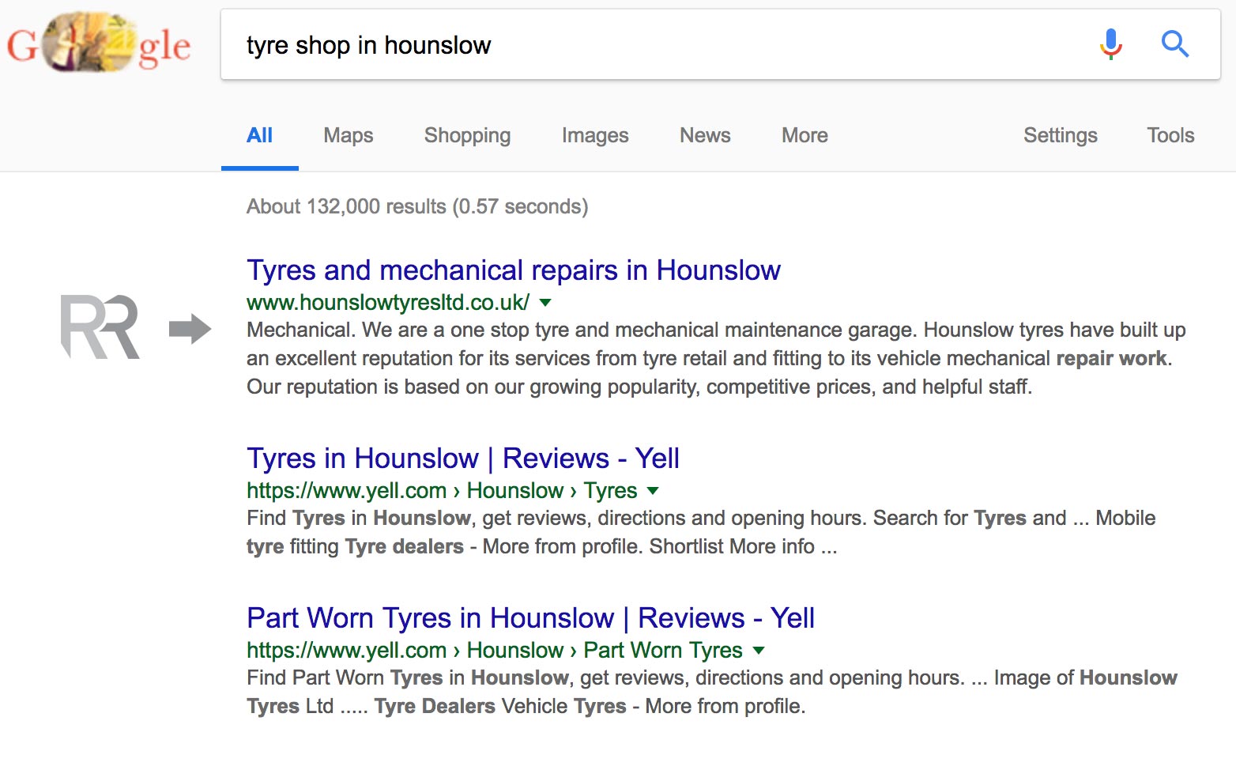Image resolution: width=1236 pixels, height=770 pixels.
Task: Click 'About 132,000 results (0.57 seconds)' text
Action: point(417,207)
